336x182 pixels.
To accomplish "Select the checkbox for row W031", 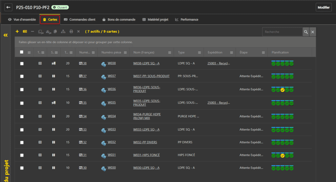I will pyautogui.click(x=22, y=155).
